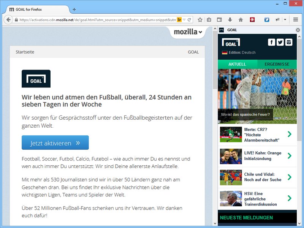Select the Edition: Deutsch label

coord(242,52)
